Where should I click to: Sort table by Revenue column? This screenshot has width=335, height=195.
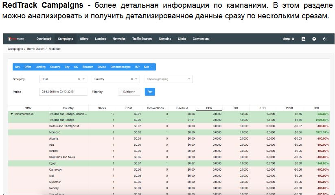[182, 108]
